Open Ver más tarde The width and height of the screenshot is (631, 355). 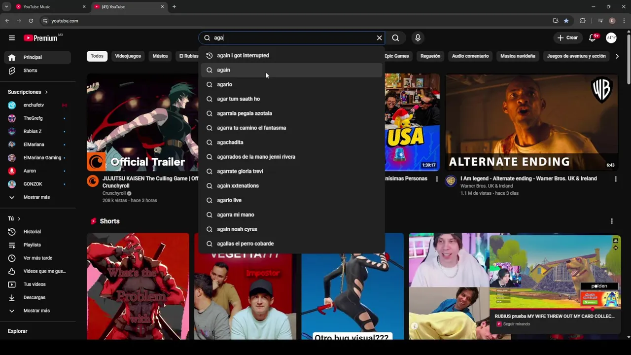click(37, 258)
